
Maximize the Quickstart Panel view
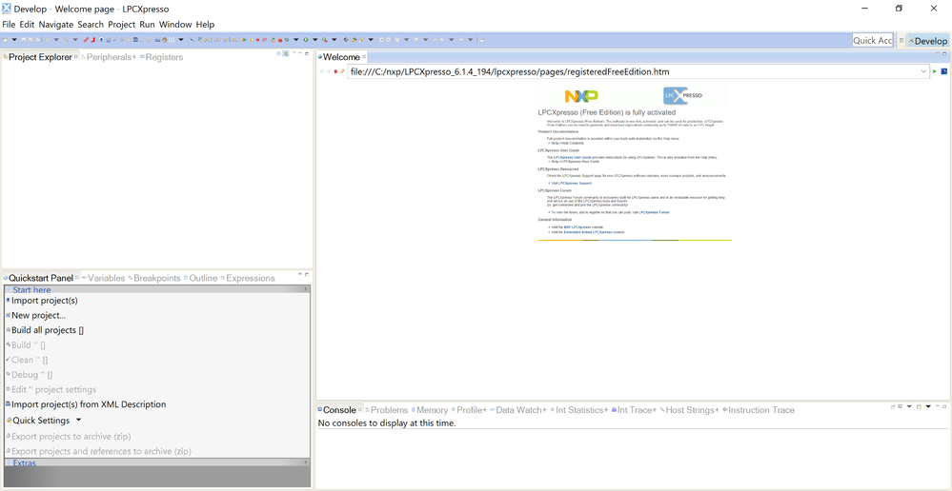307,274
